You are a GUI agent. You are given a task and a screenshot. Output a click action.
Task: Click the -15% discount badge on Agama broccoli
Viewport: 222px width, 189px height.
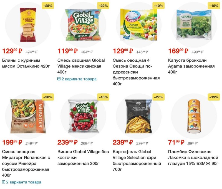tap(214, 6)
